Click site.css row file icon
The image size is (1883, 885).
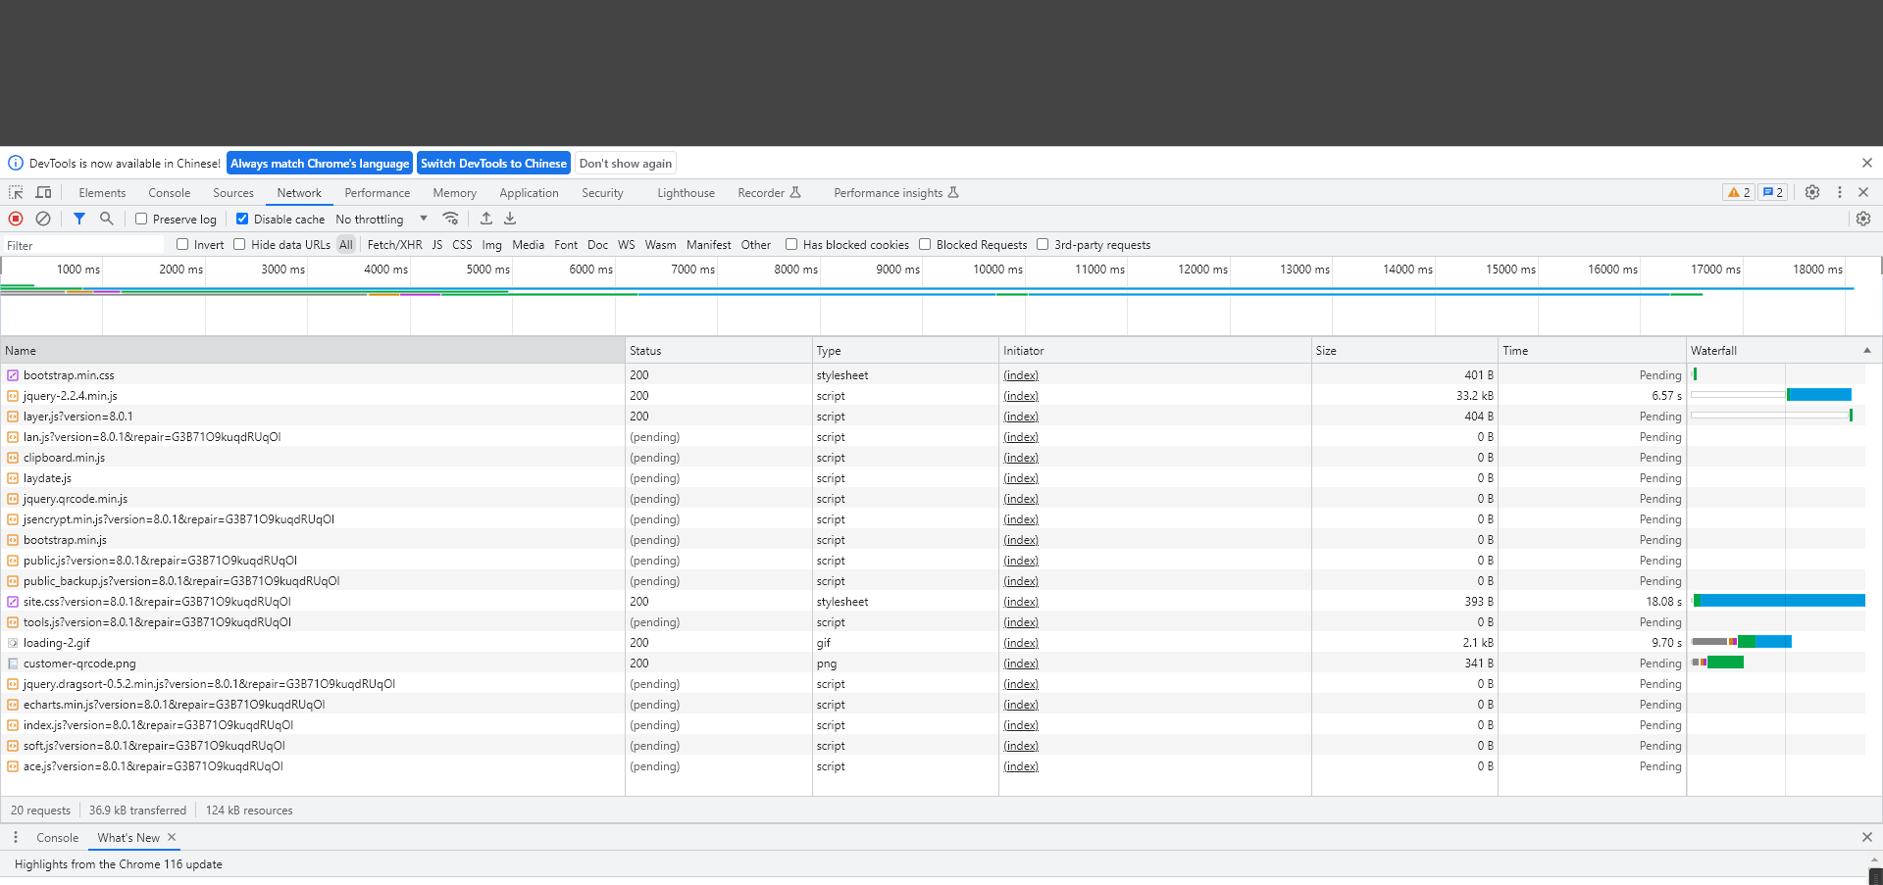[x=13, y=602]
